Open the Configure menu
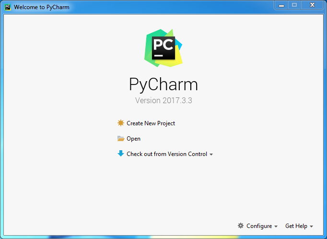Screen dimensions: 327x239 259,226
